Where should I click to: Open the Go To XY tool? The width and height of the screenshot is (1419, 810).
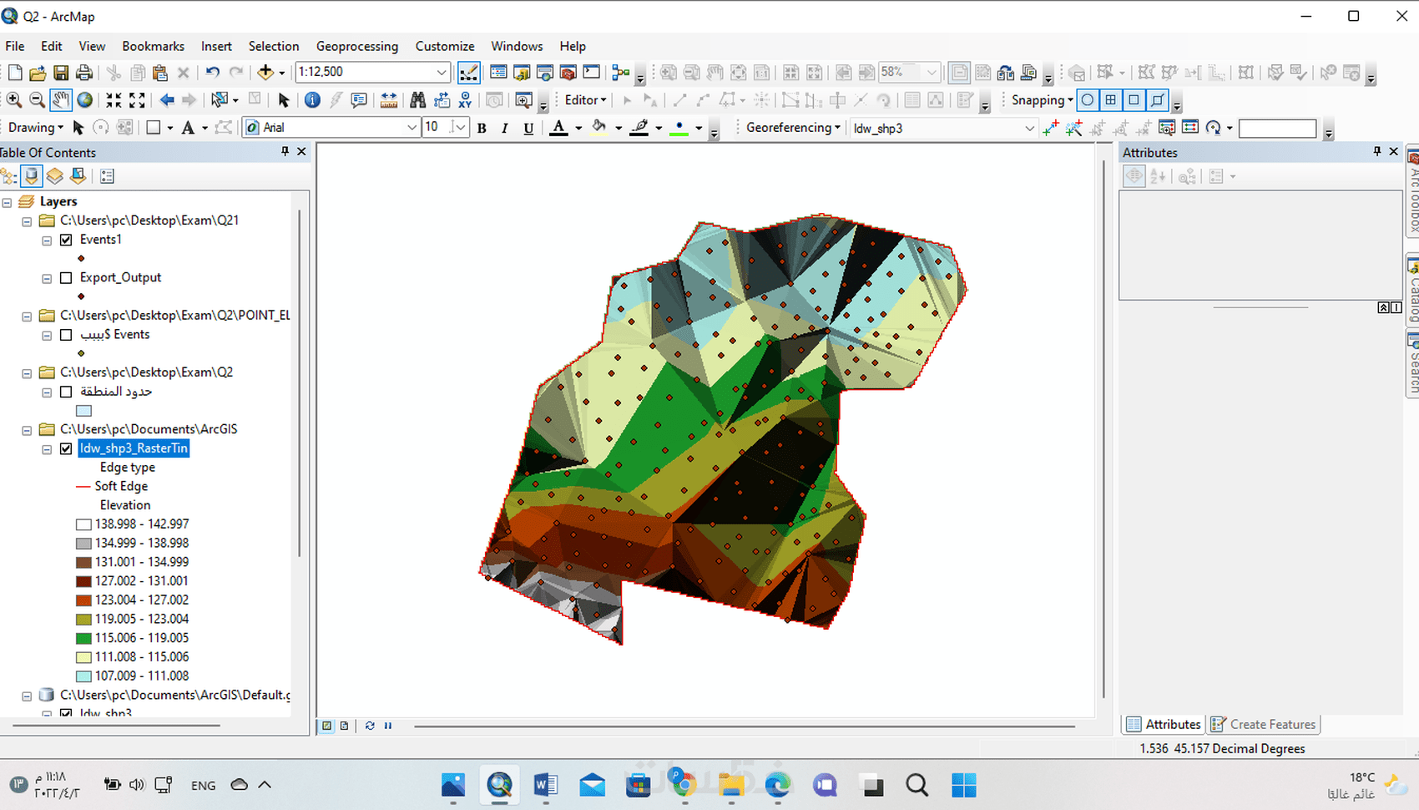pos(465,100)
